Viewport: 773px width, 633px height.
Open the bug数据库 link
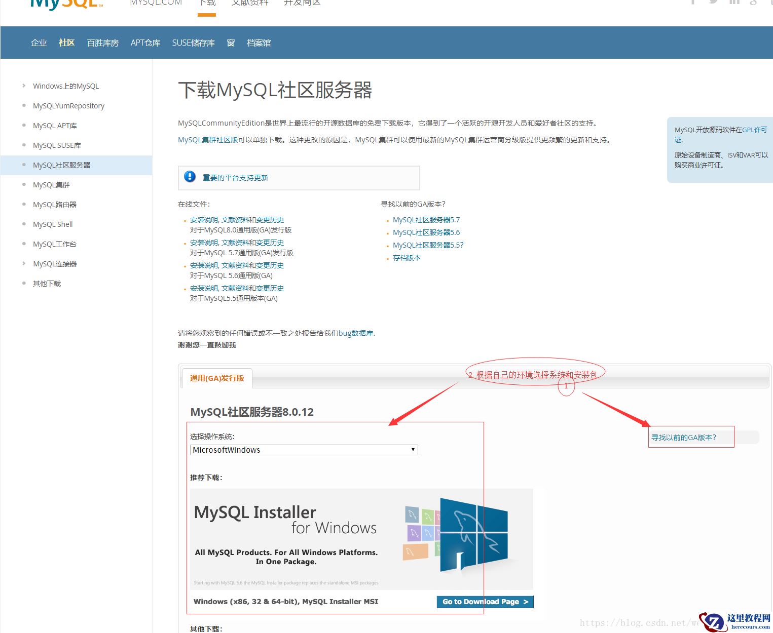[x=356, y=333]
